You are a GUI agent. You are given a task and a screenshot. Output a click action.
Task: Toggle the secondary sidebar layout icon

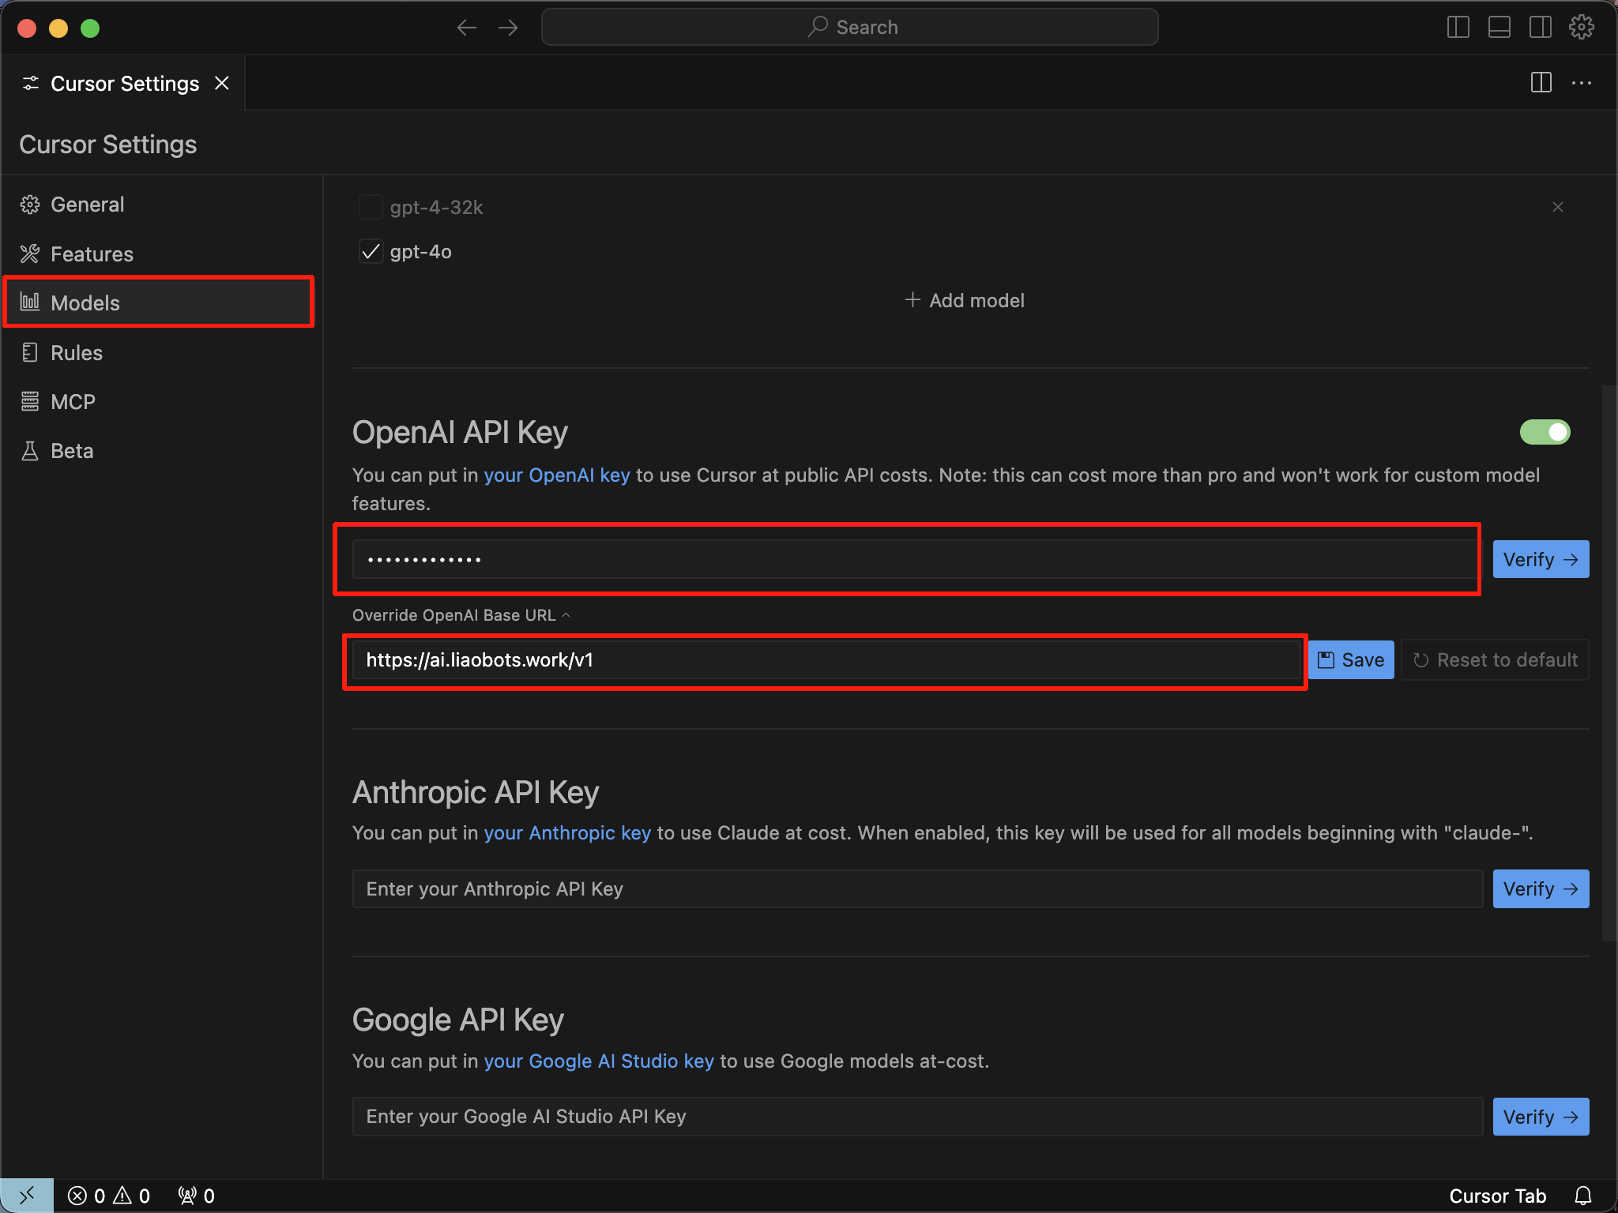point(1540,28)
